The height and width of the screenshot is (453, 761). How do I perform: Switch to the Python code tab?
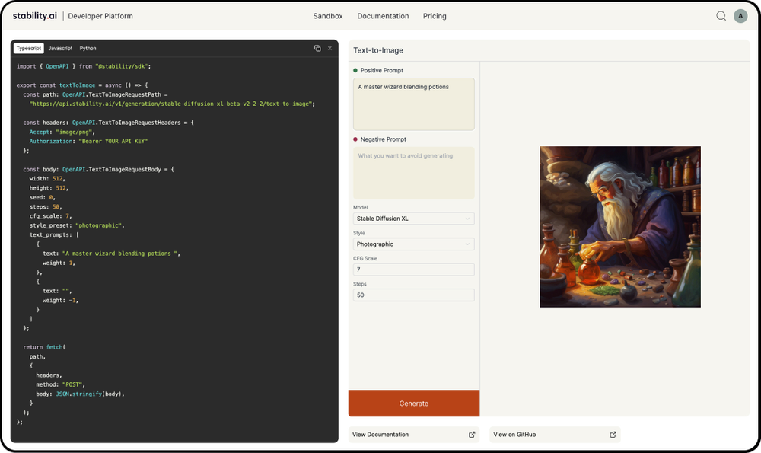pyautogui.click(x=88, y=48)
